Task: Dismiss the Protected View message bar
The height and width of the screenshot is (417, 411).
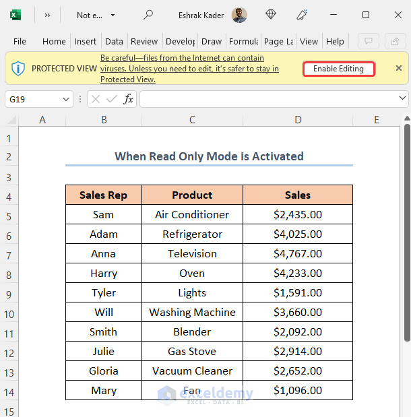Action: 398,68
